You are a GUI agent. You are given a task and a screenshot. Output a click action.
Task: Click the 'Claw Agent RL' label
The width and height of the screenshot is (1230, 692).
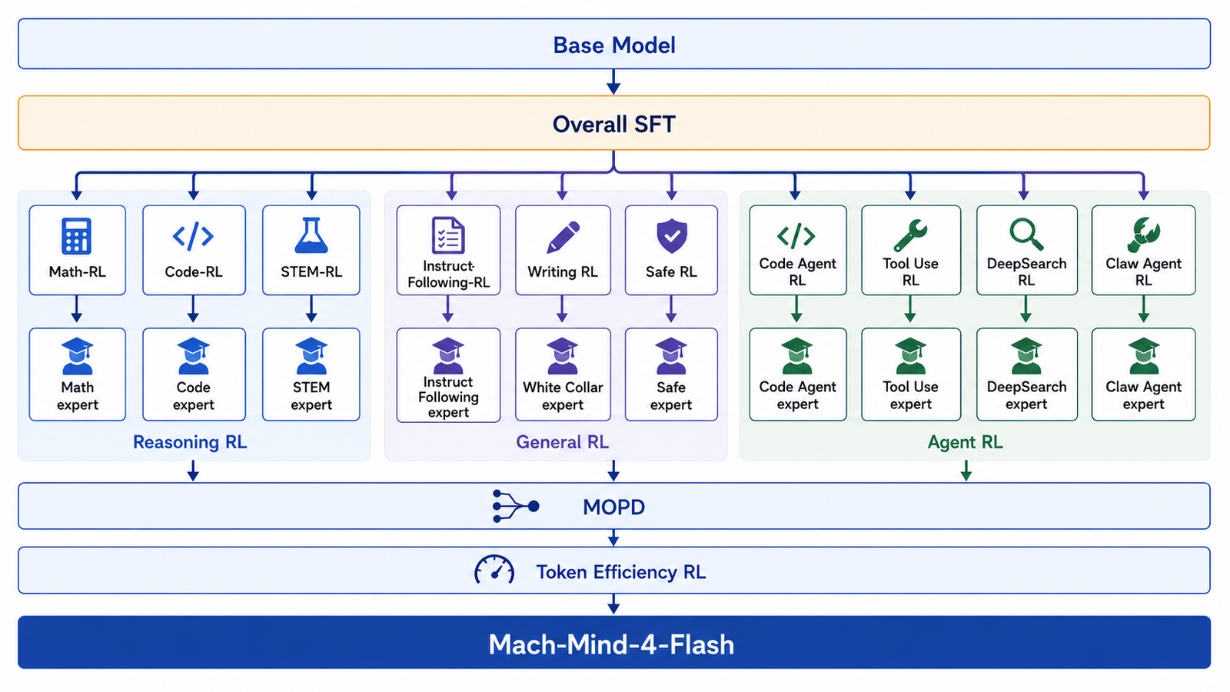point(1143,272)
